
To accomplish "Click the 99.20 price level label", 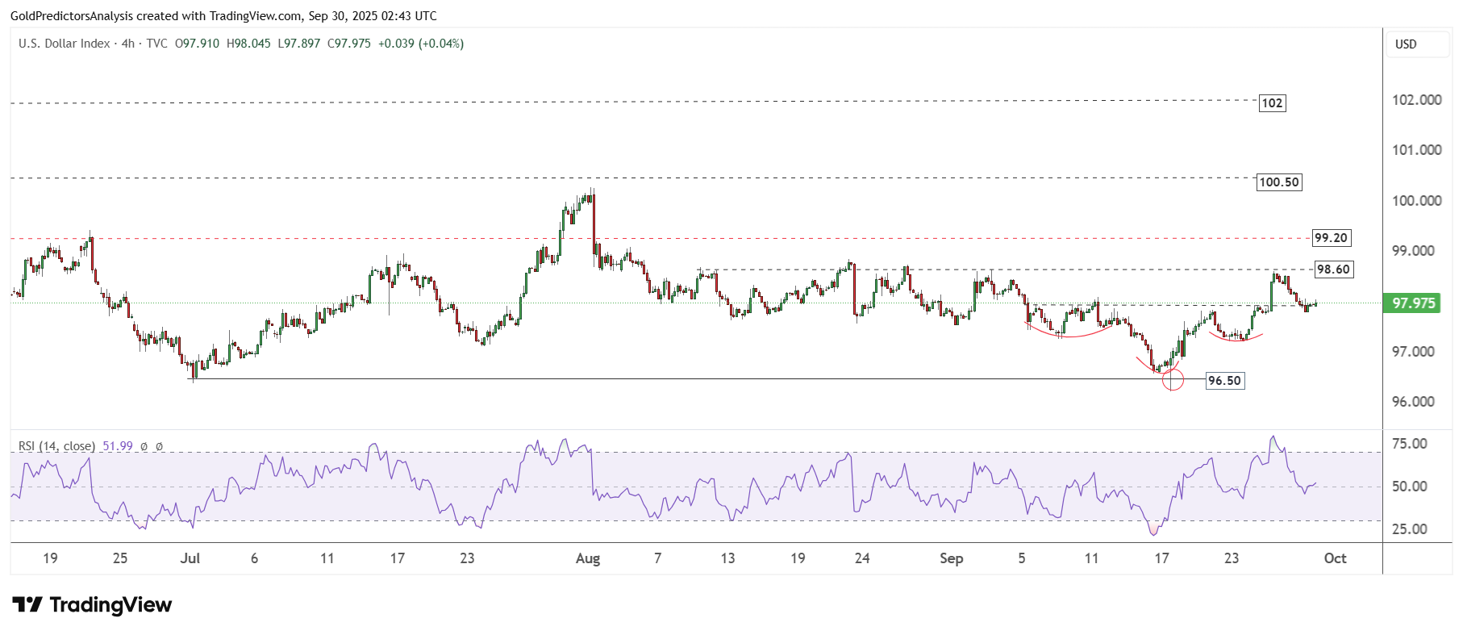I will pyautogui.click(x=1331, y=238).
